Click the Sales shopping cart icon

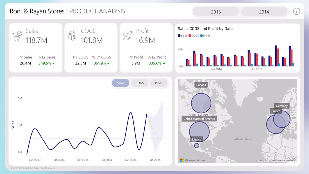pos(17,36)
